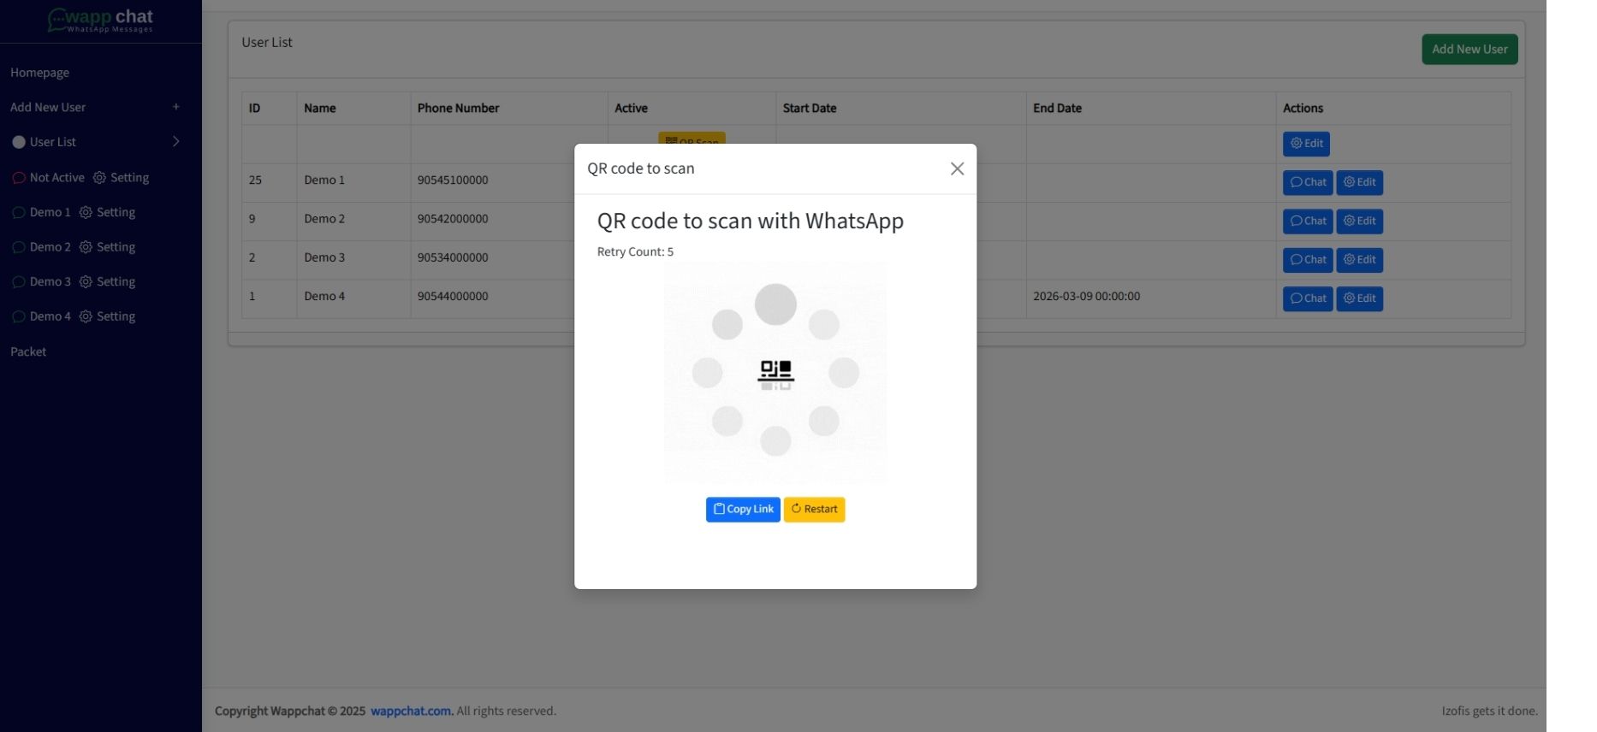1597x732 pixels.
Task: Click Demo 3 name in table
Action: [x=324, y=257]
